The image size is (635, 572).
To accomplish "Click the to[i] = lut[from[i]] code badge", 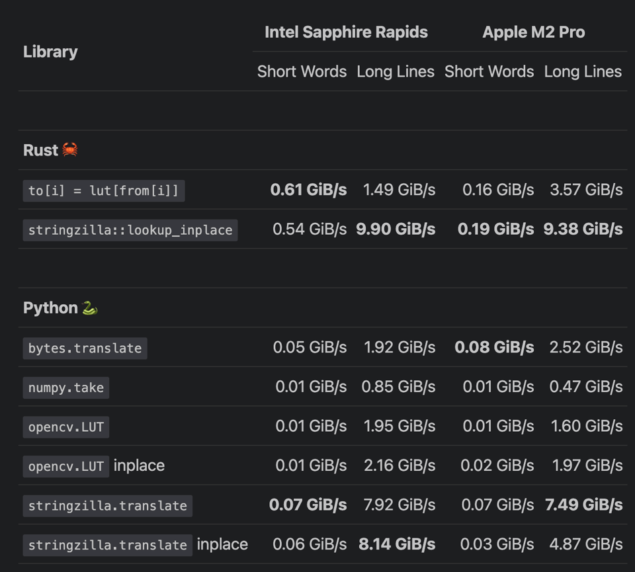I will 103,190.
